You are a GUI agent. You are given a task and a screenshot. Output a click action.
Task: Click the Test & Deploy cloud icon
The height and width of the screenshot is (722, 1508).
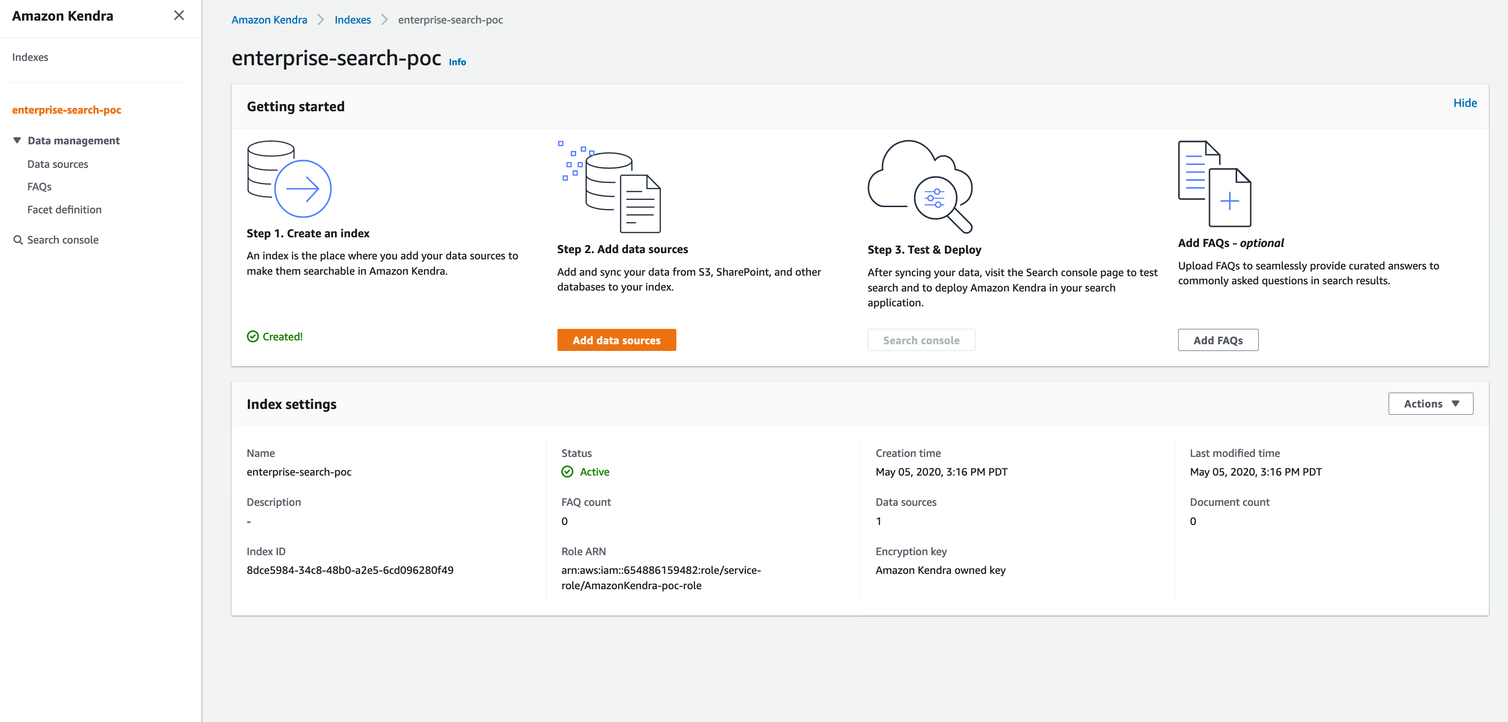920,187
